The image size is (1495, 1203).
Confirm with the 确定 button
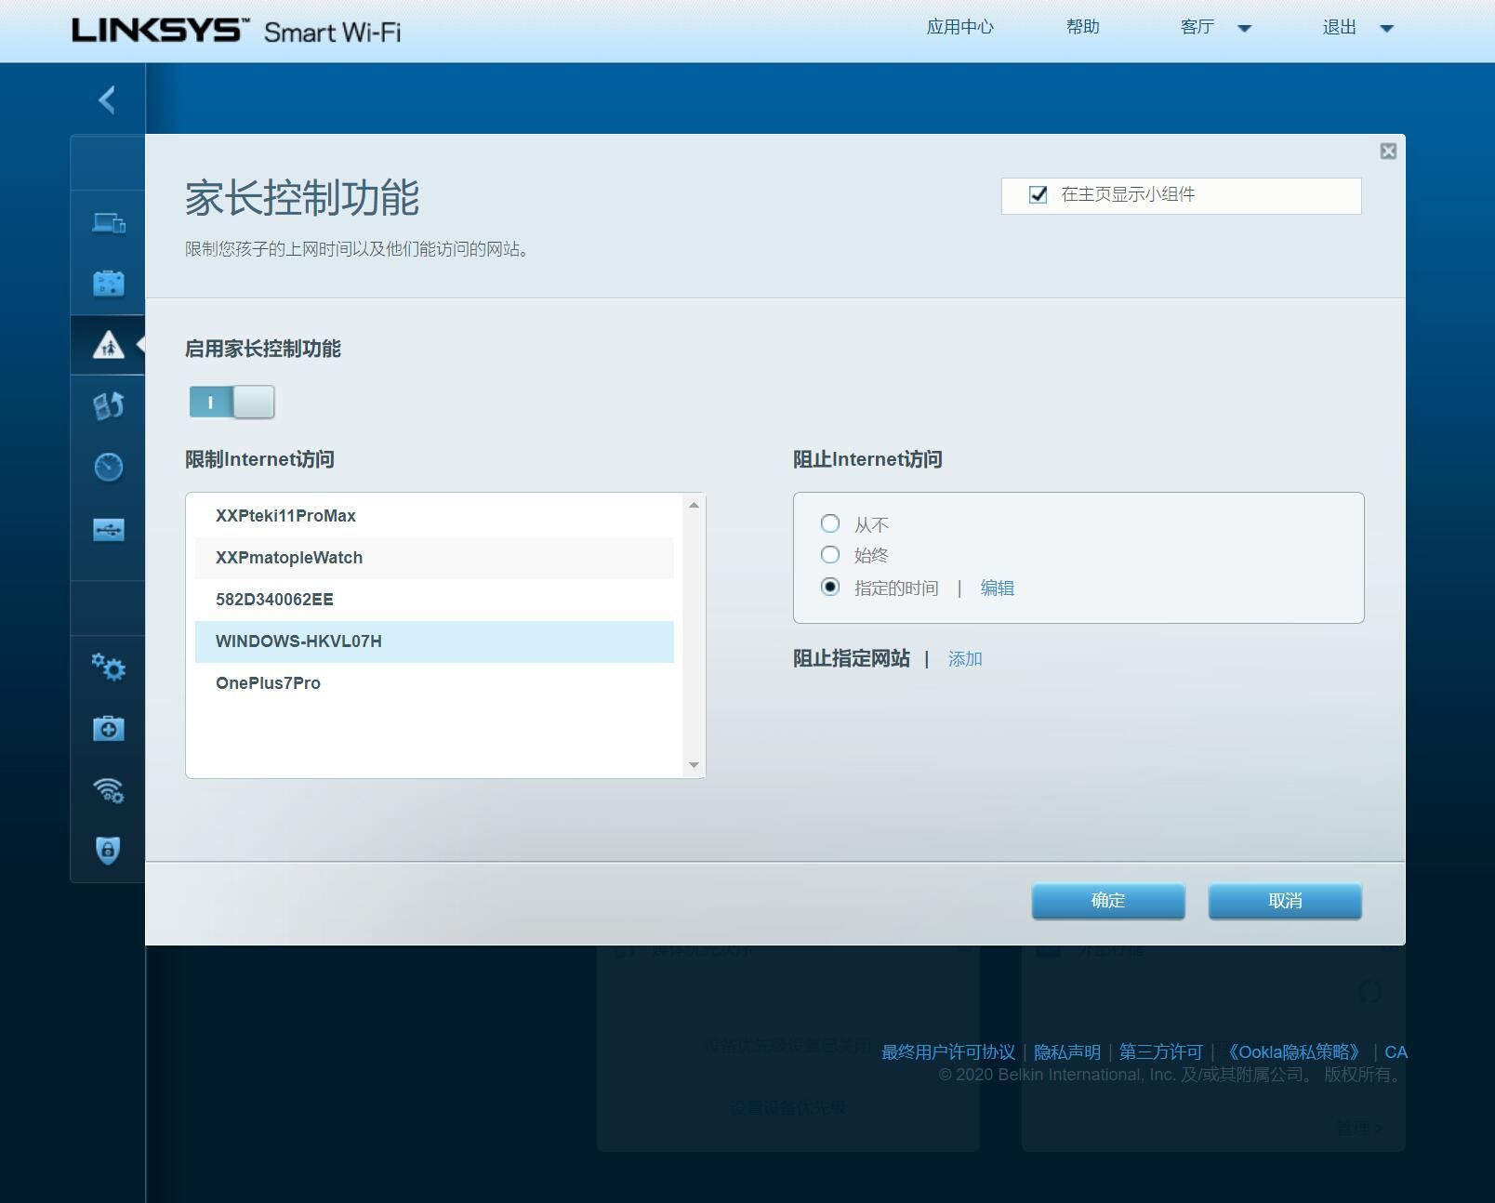click(1108, 901)
